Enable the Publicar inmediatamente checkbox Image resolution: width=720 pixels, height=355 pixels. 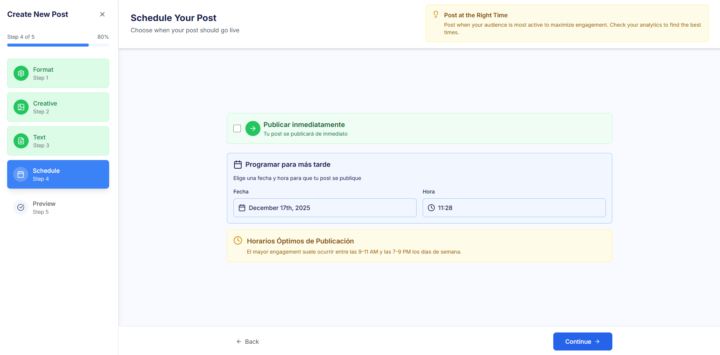[237, 128]
